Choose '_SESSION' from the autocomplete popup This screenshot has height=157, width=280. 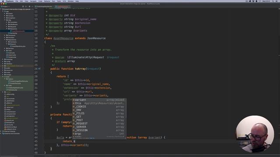[x=99, y=130]
